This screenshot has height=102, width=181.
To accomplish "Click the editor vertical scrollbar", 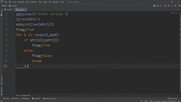I will [x=180, y=53].
